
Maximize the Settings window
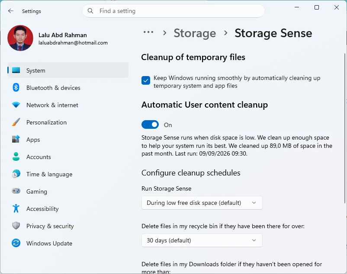[317, 7]
